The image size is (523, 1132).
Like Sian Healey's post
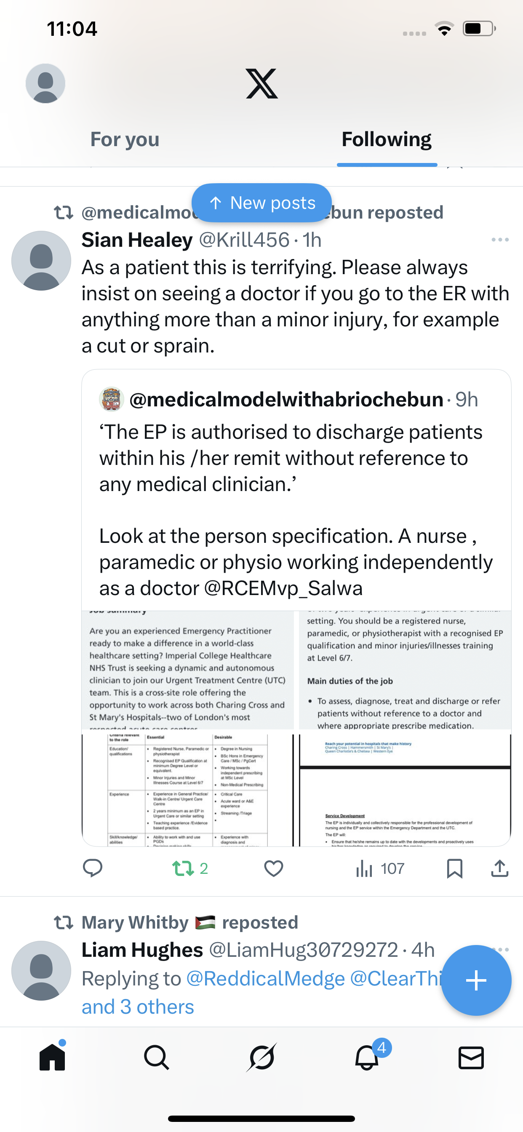point(273,868)
